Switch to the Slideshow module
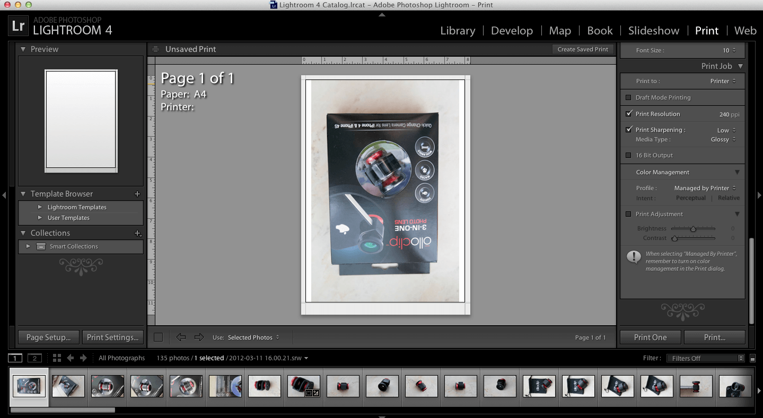Viewport: 763px width, 418px height. point(654,31)
